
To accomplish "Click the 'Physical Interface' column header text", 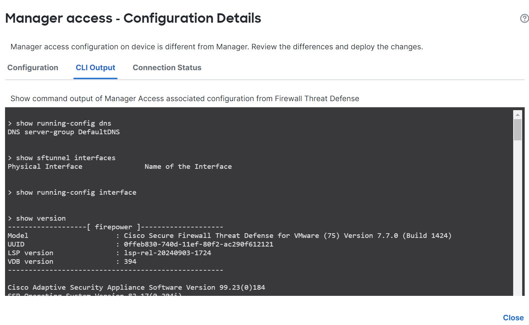I will (x=45, y=167).
